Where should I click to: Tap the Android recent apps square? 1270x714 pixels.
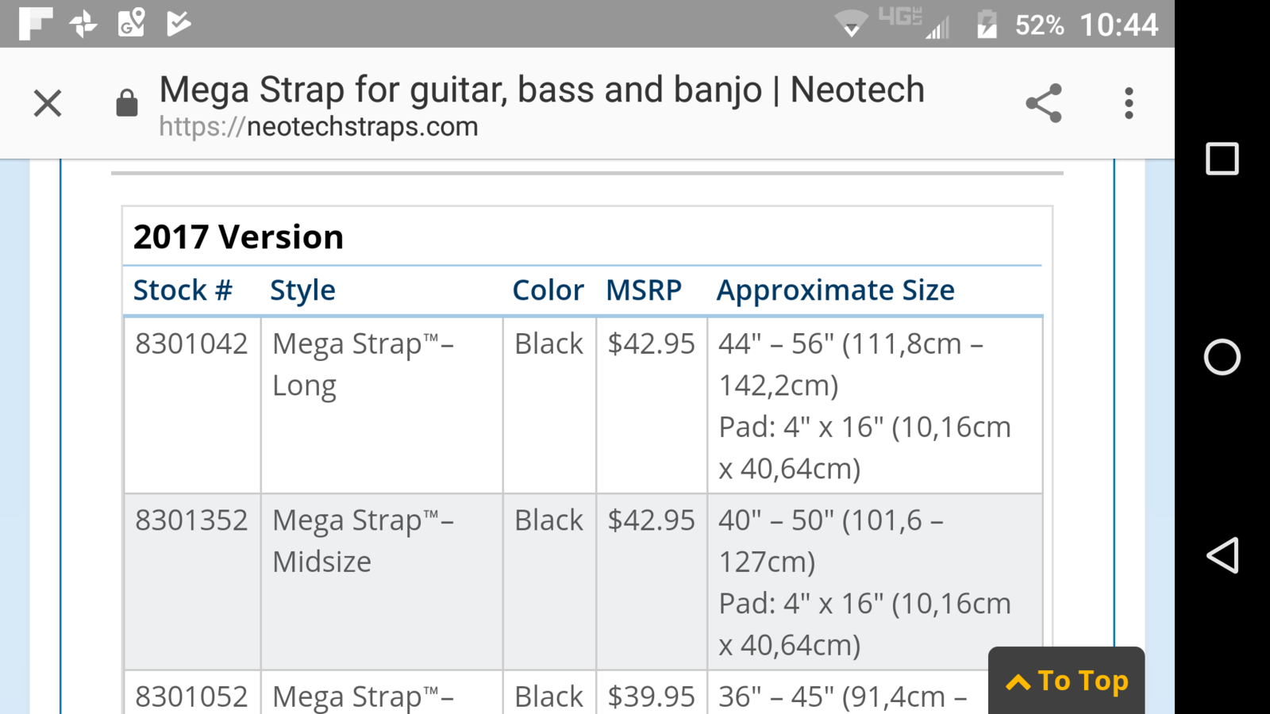tap(1222, 159)
